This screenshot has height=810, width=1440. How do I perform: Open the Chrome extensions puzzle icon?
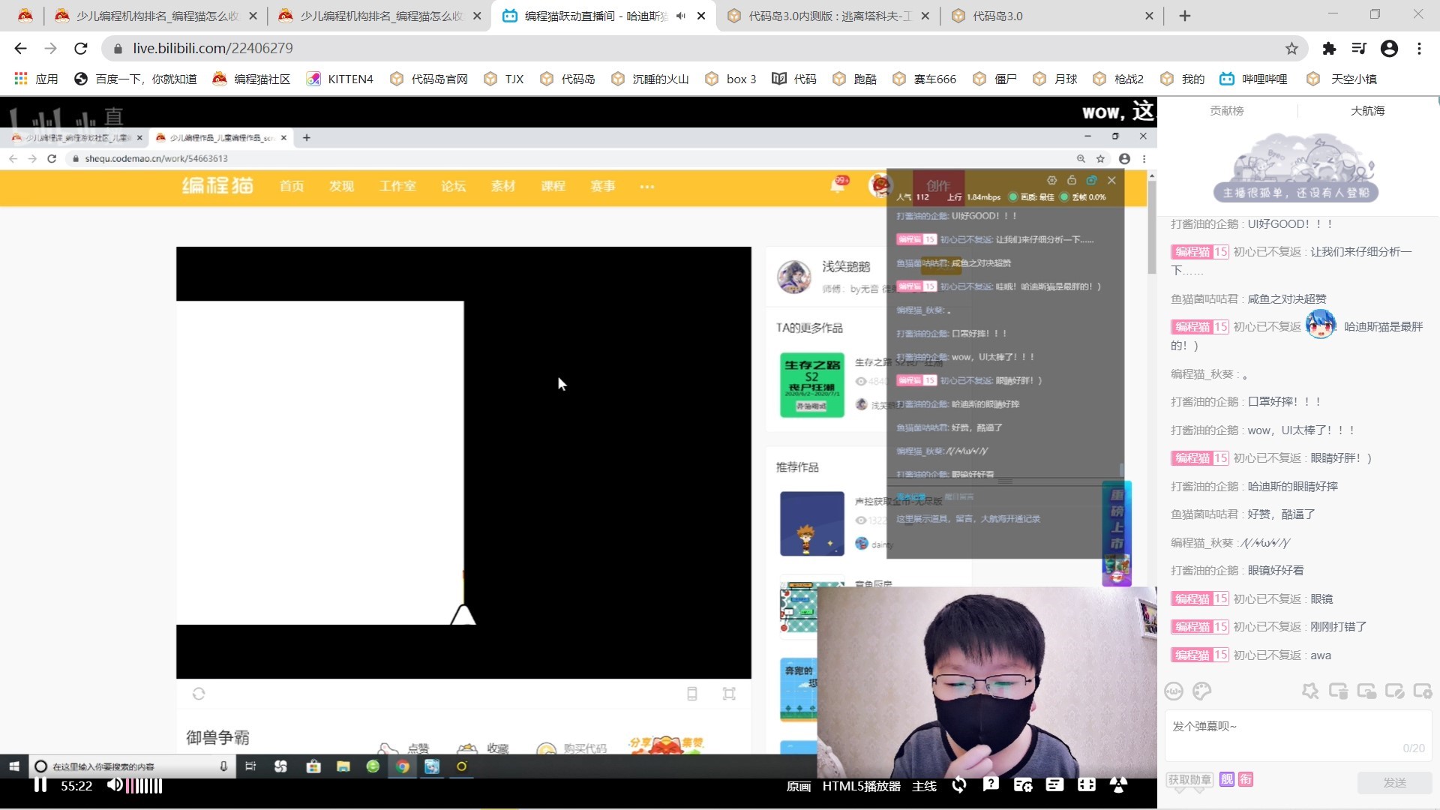1329,49
